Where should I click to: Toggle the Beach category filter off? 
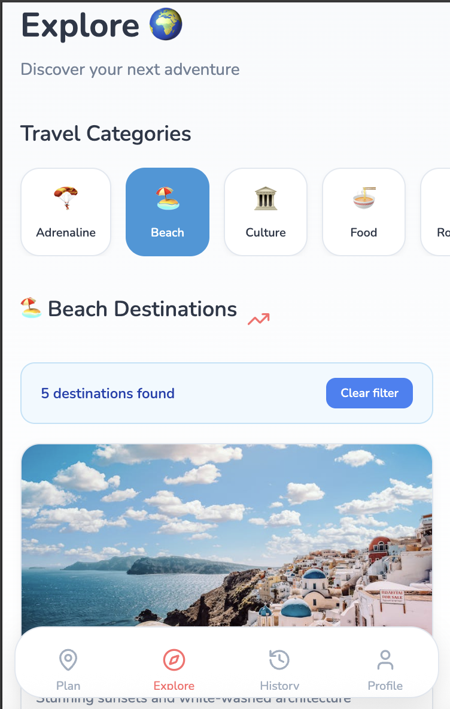168,212
